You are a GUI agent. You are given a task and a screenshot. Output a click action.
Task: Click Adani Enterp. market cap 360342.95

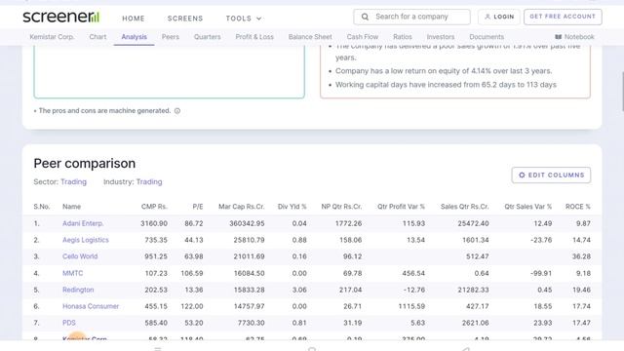[247, 223]
